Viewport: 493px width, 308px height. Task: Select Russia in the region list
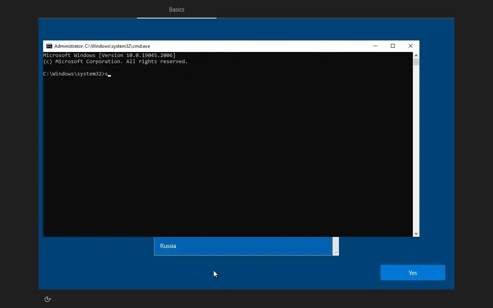click(x=243, y=246)
